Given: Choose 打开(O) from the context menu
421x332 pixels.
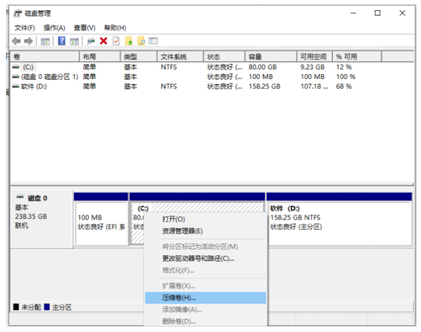Looking at the screenshot, I should 174,219.
